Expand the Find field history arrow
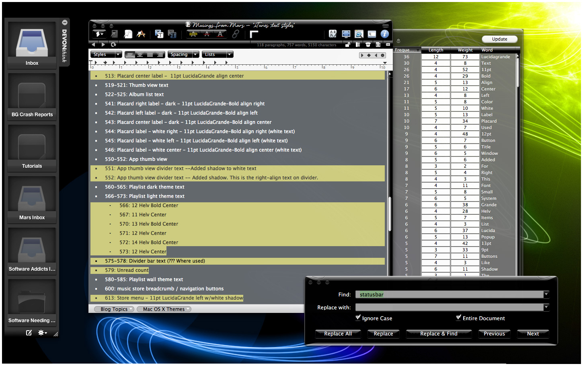Image resolution: width=583 pixels, height=366 pixels. (x=546, y=294)
